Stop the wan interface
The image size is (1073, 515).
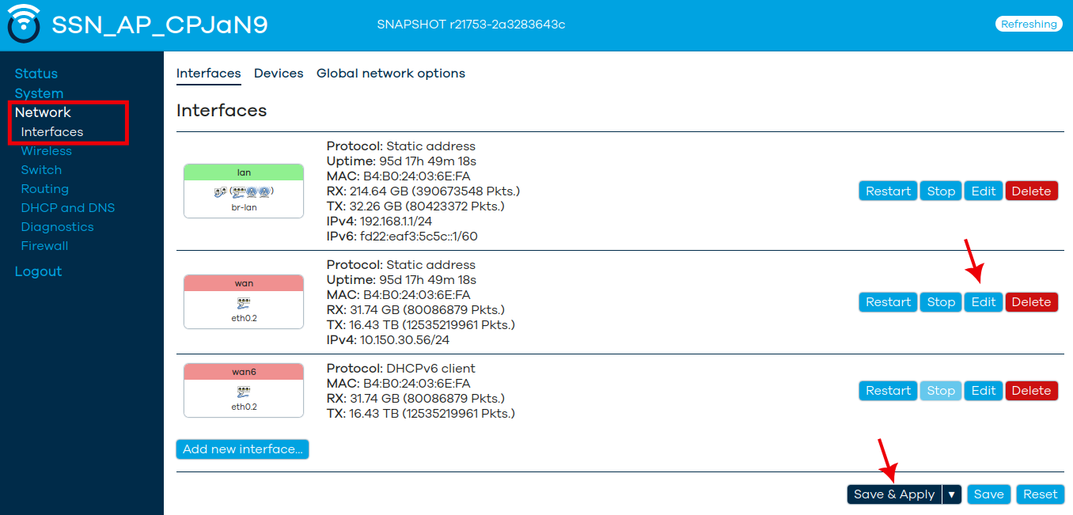tap(941, 301)
